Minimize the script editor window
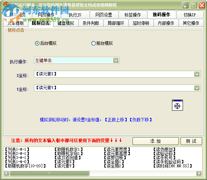Screen dimensions: 207x180 [x=185, y=5]
